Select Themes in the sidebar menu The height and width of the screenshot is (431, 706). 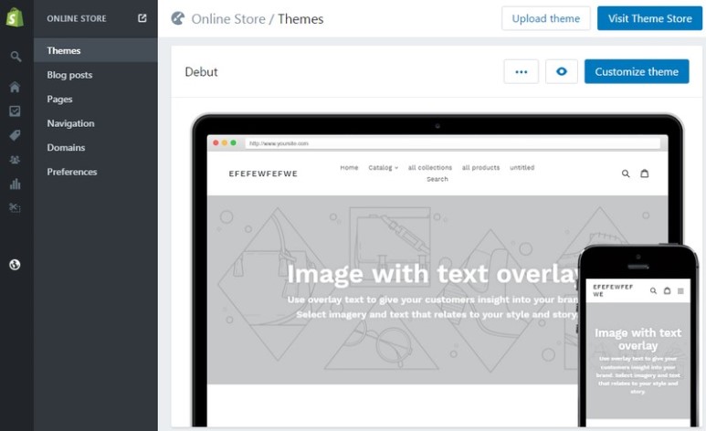coord(64,51)
